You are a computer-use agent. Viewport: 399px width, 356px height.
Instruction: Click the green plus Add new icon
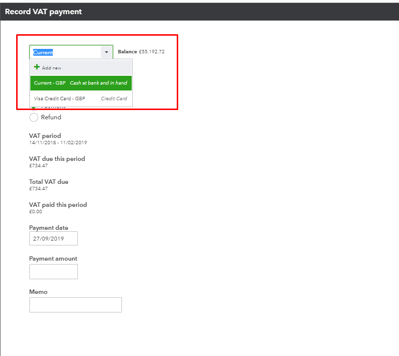click(37, 67)
